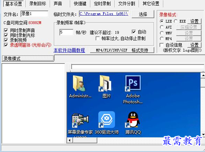This screenshot has height=152, width=205.
Task: Click the 选择 temp folder button
Action: click(x=143, y=14)
